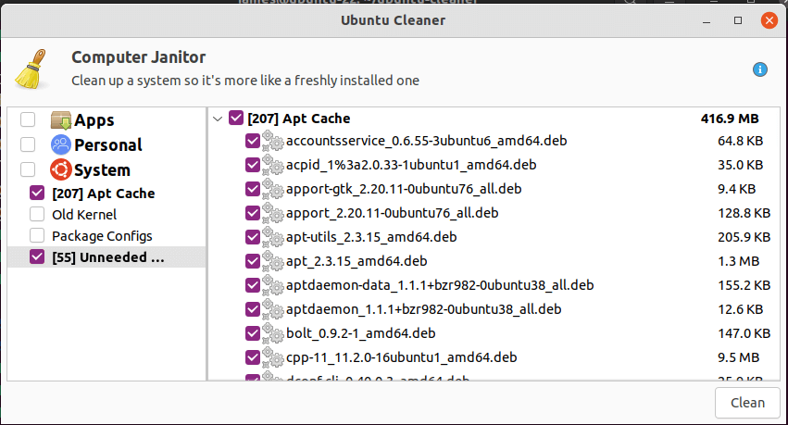Image resolution: width=788 pixels, height=425 pixels.
Task: Collapse the Apt Cache tree group
Action: pos(217,119)
